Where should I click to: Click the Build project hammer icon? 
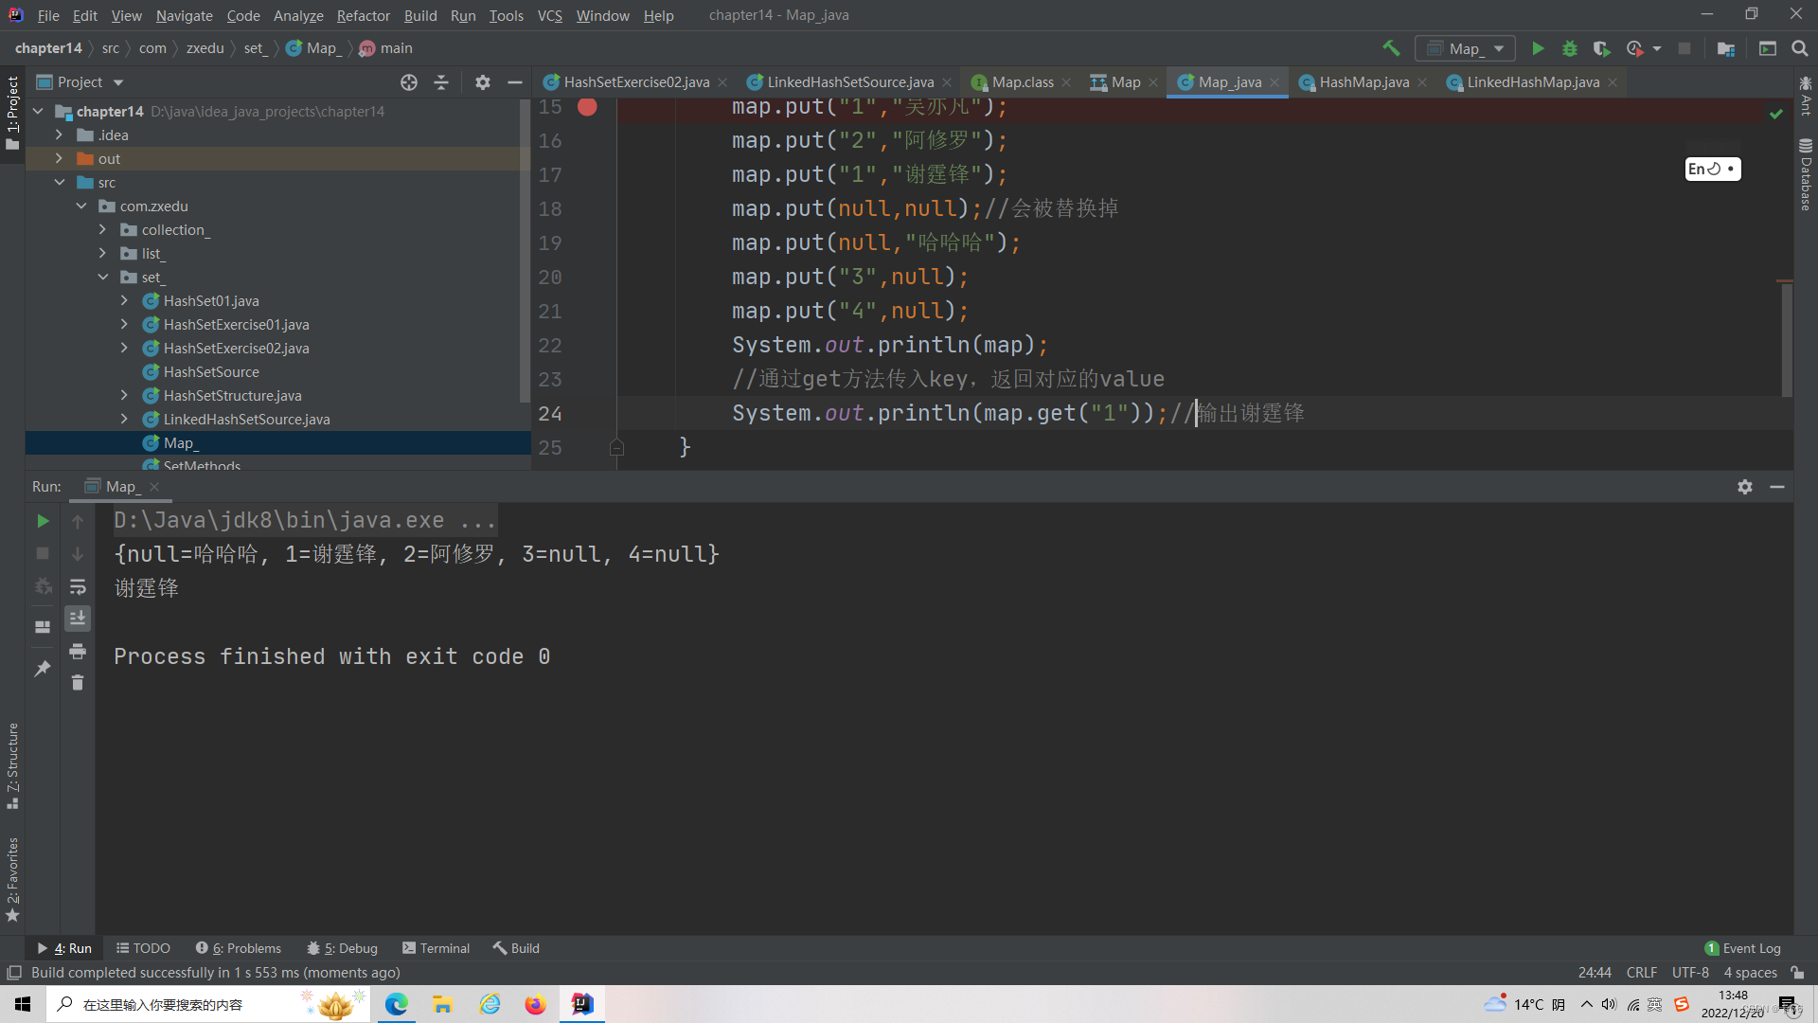pos(1391,48)
